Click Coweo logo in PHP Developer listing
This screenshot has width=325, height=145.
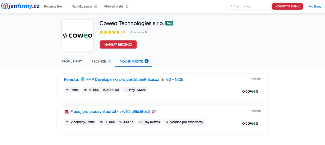(x=250, y=91)
